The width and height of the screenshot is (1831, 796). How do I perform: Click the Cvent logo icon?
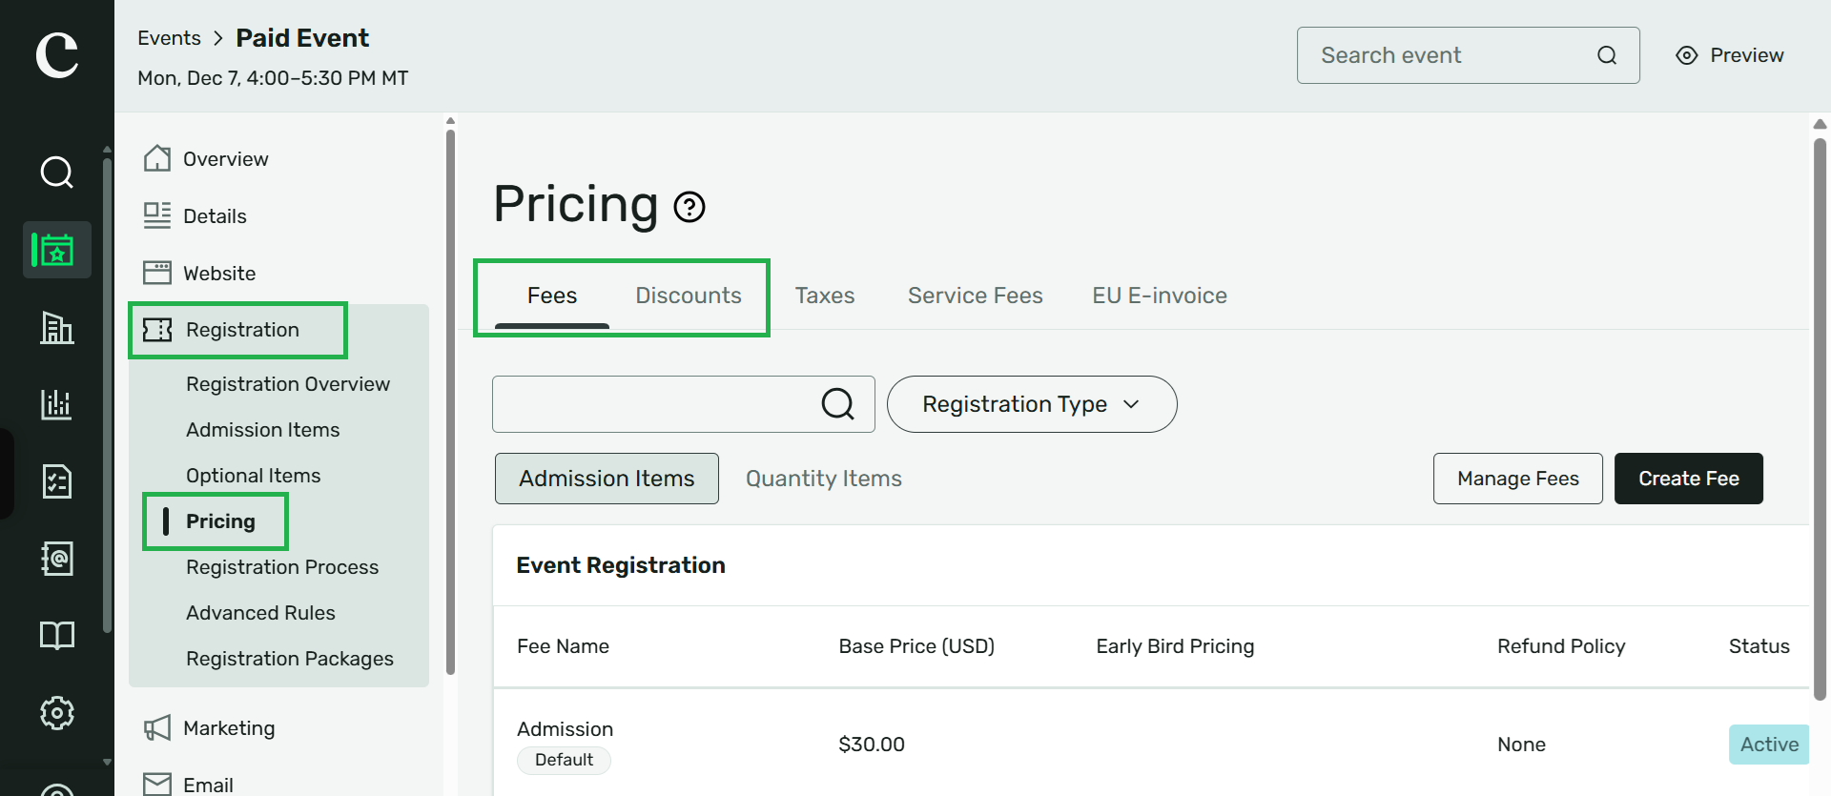[x=57, y=55]
